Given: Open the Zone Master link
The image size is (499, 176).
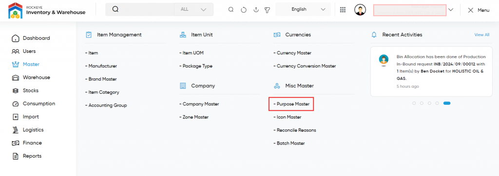Looking at the screenshot, I should [194, 117].
